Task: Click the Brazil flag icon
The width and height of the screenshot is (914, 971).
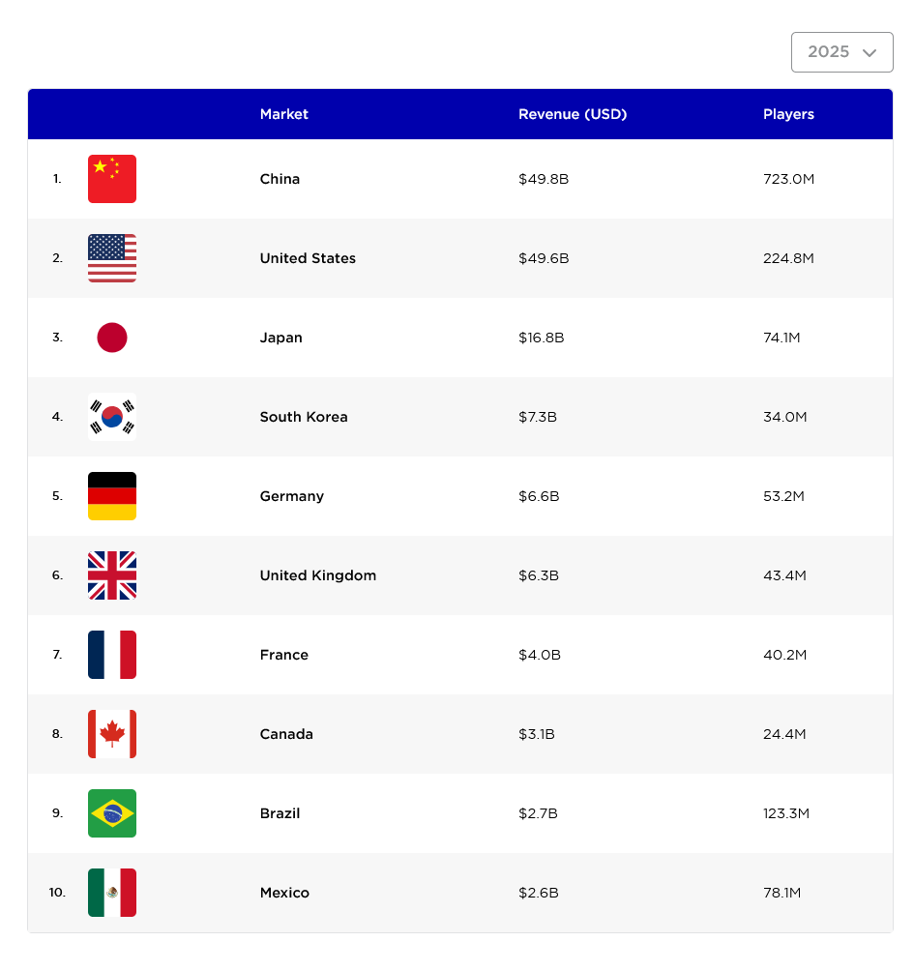Action: [112, 813]
